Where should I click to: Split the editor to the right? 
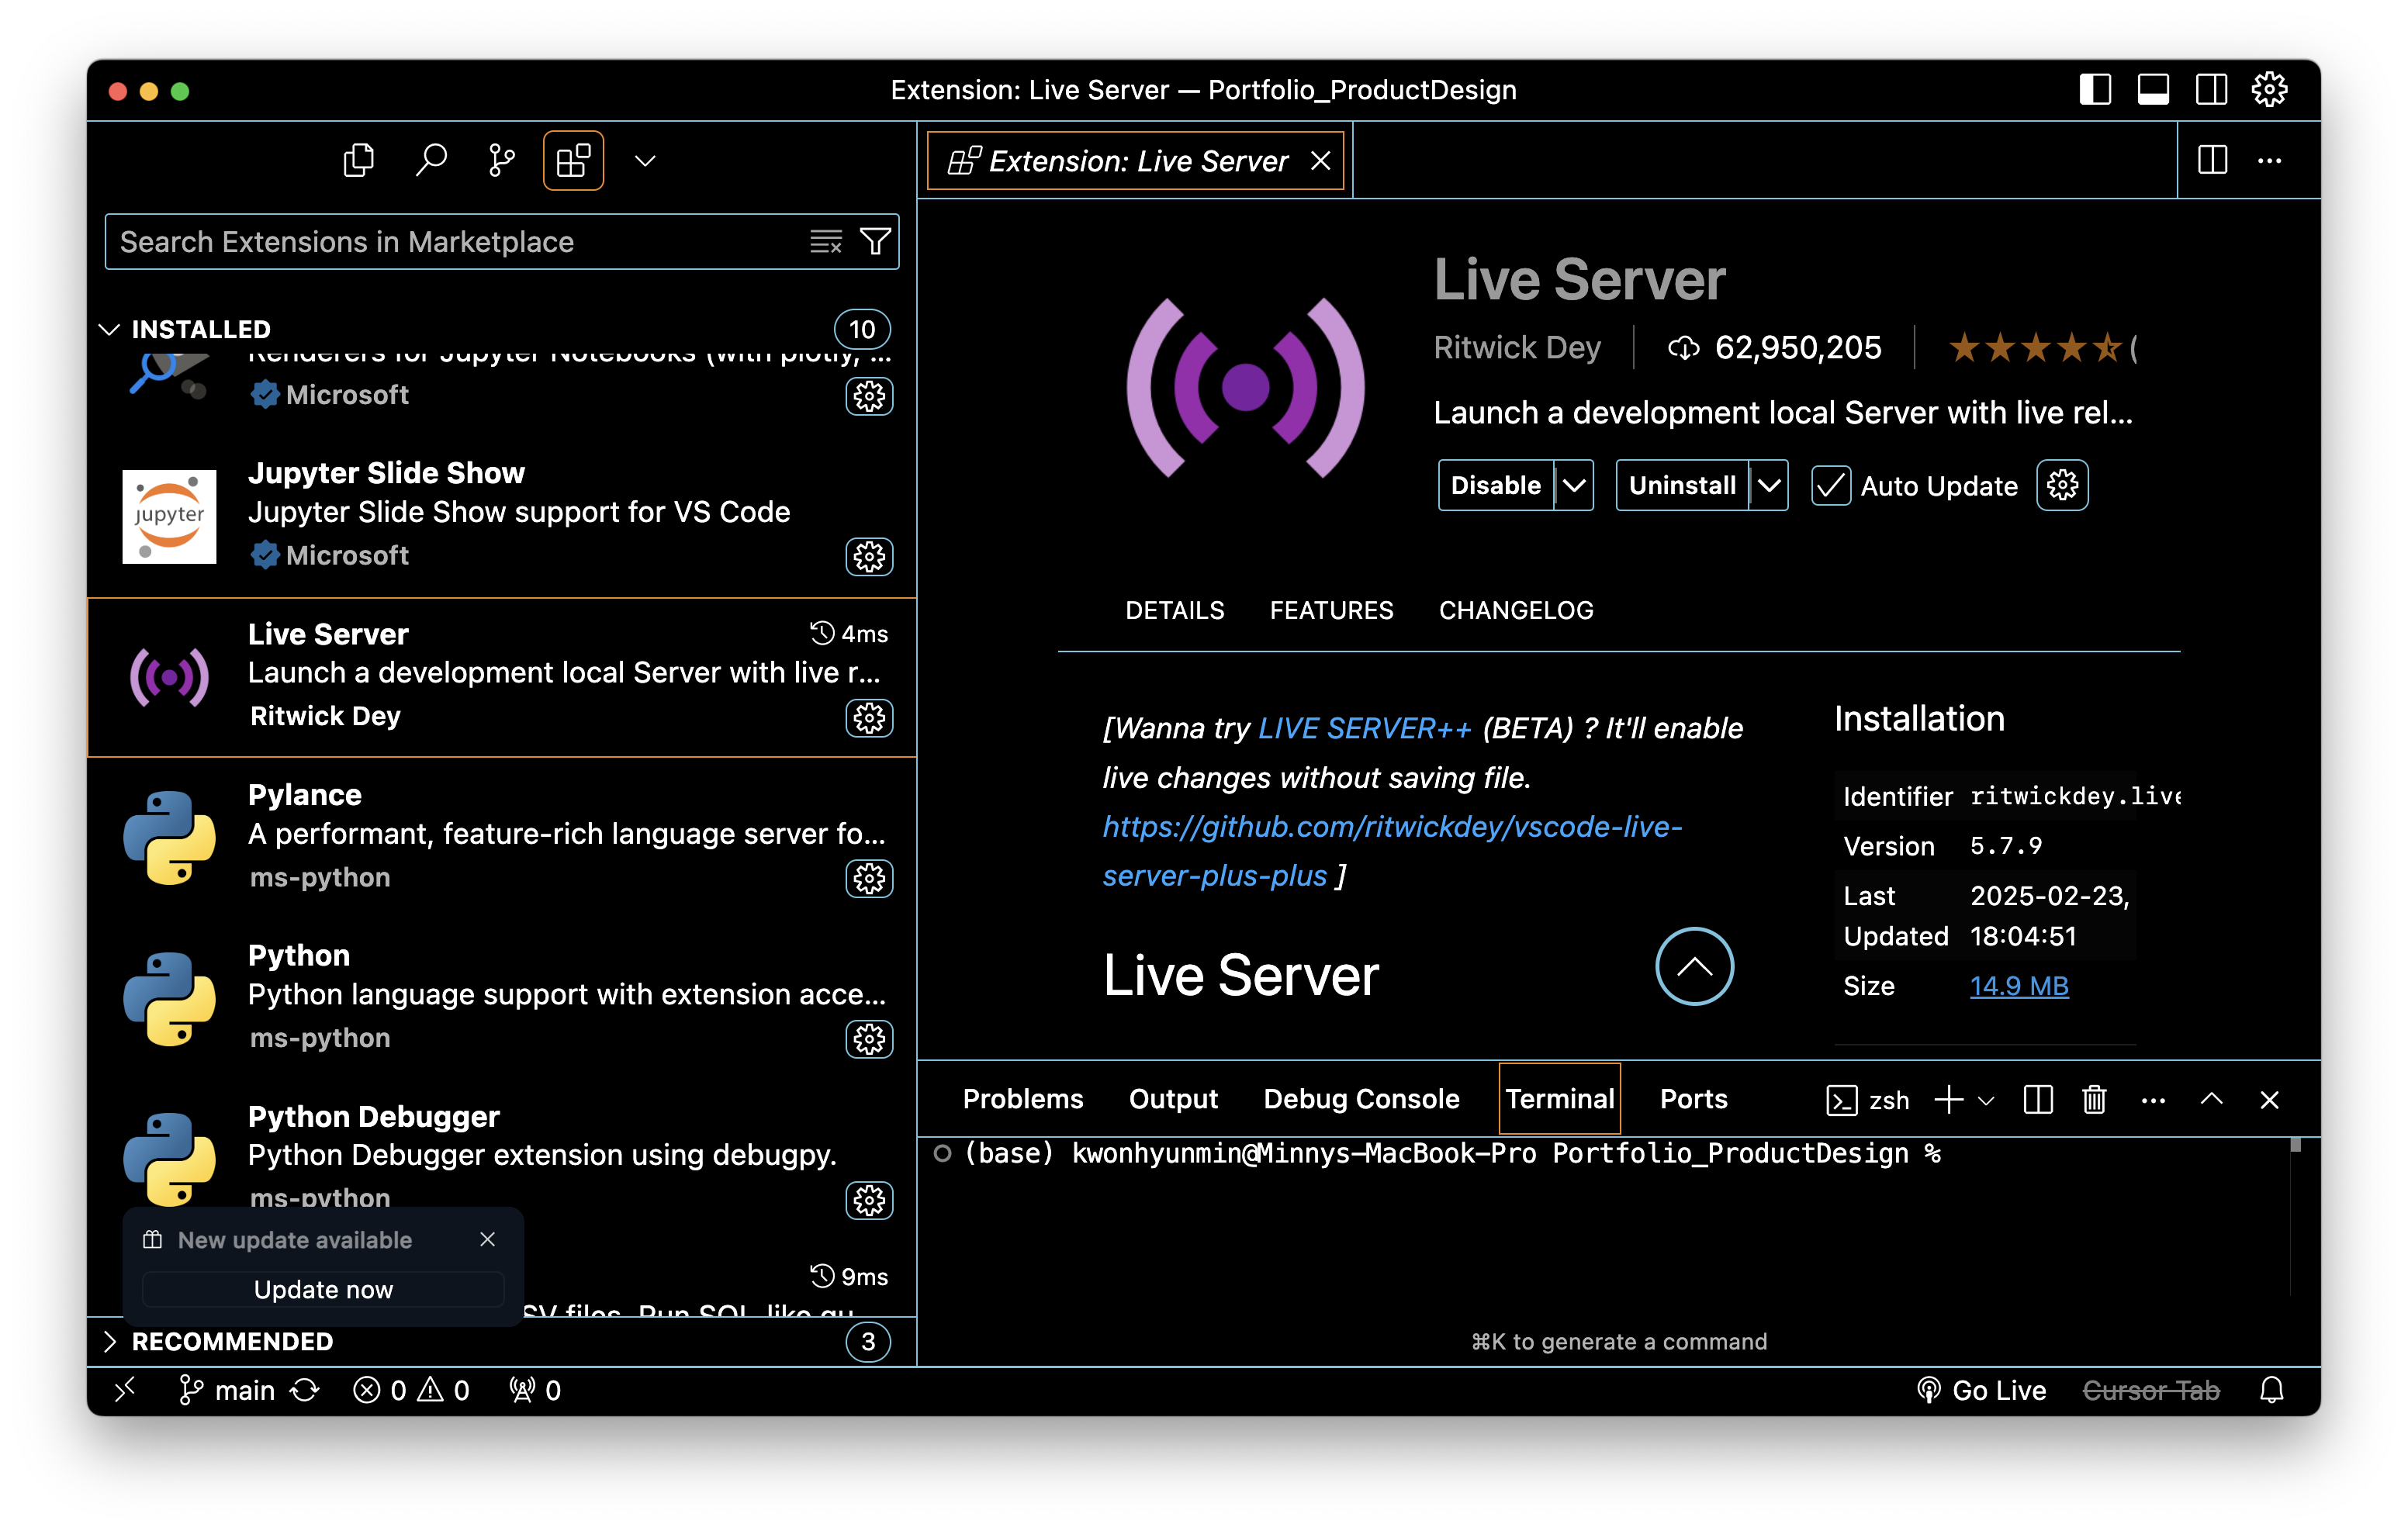click(x=2212, y=160)
